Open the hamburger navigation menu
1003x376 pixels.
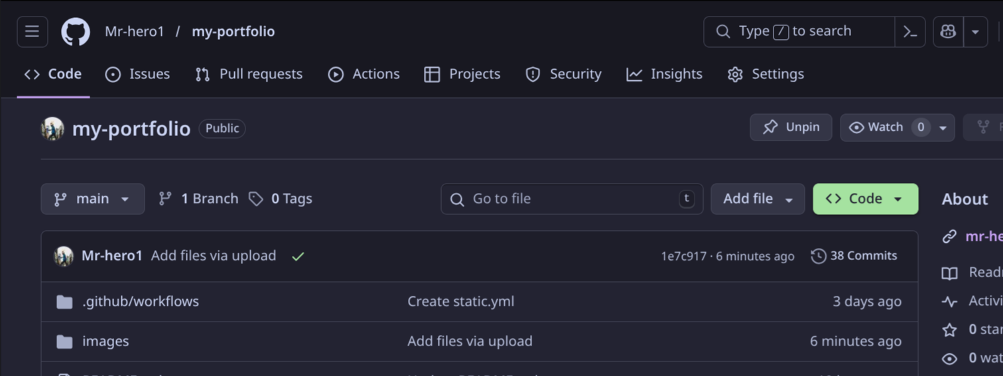click(32, 32)
